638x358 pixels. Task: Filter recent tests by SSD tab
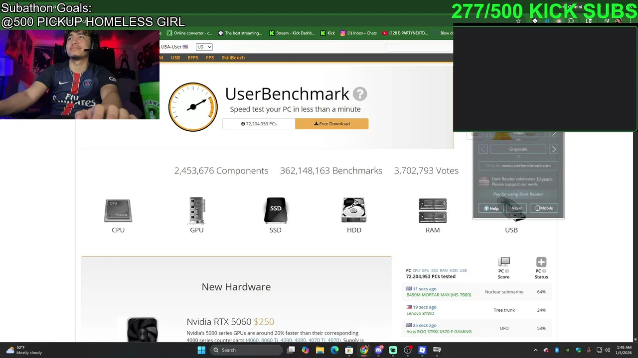435,270
